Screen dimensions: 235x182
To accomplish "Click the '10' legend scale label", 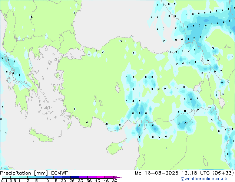I will click(x=46, y=181).
